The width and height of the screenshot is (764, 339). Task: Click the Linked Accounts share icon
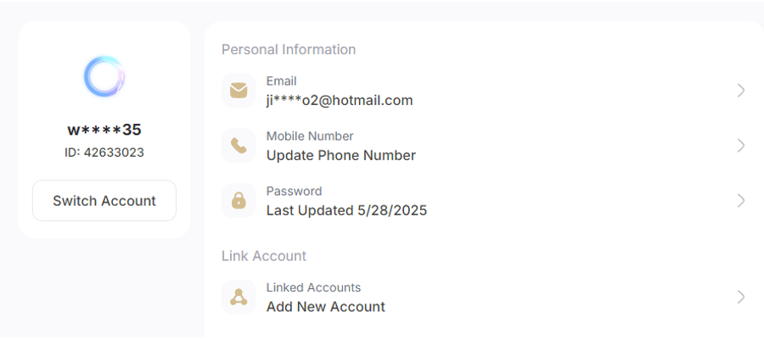pos(239,297)
